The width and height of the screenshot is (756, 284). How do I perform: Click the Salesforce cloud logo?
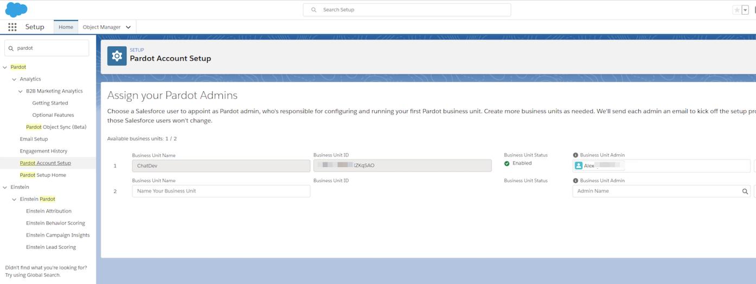(x=16, y=10)
